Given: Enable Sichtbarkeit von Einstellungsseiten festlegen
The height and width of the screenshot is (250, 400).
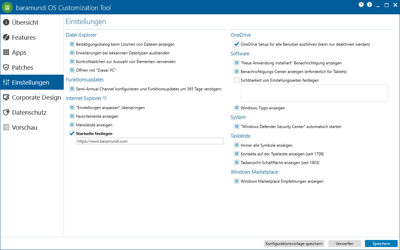Looking at the screenshot, I should tap(237, 80).
